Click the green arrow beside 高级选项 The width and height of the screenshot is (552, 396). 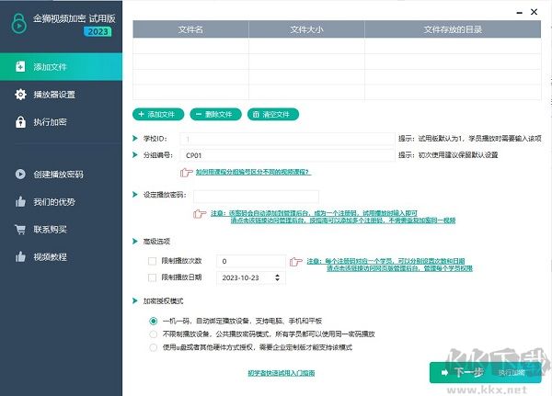pos(135,242)
